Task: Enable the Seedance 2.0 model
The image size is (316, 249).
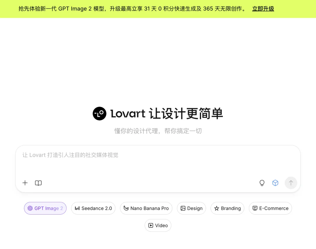Action: (93, 208)
